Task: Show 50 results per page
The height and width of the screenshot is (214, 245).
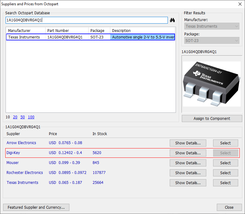Action: pyautogui.click(x=23, y=117)
